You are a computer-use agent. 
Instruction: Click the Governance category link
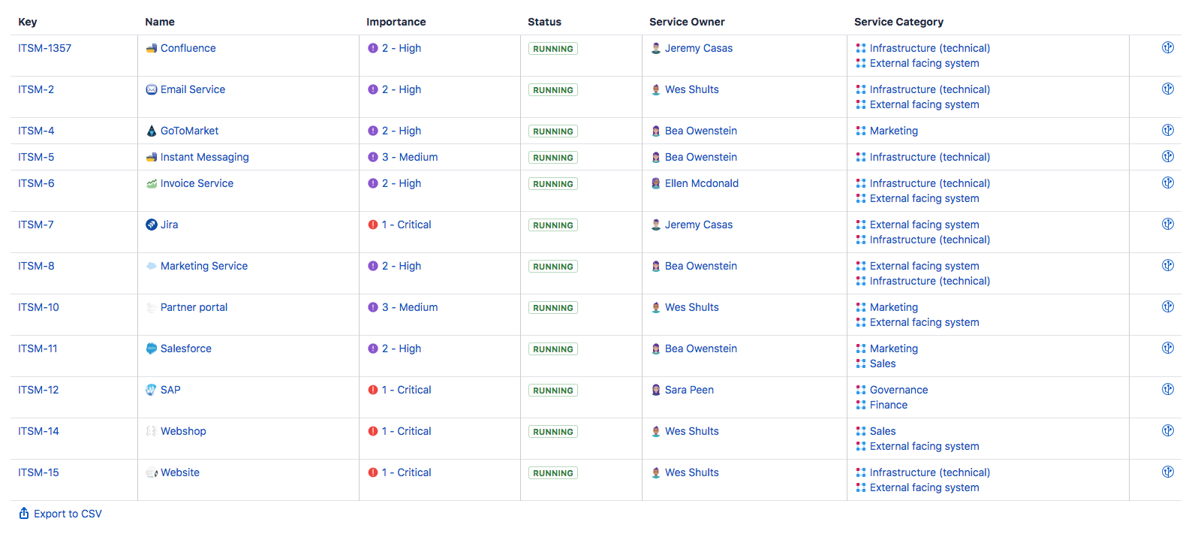(x=898, y=390)
